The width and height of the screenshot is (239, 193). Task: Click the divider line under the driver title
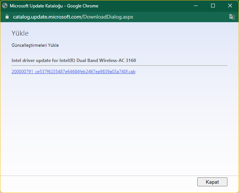pos(119,65)
